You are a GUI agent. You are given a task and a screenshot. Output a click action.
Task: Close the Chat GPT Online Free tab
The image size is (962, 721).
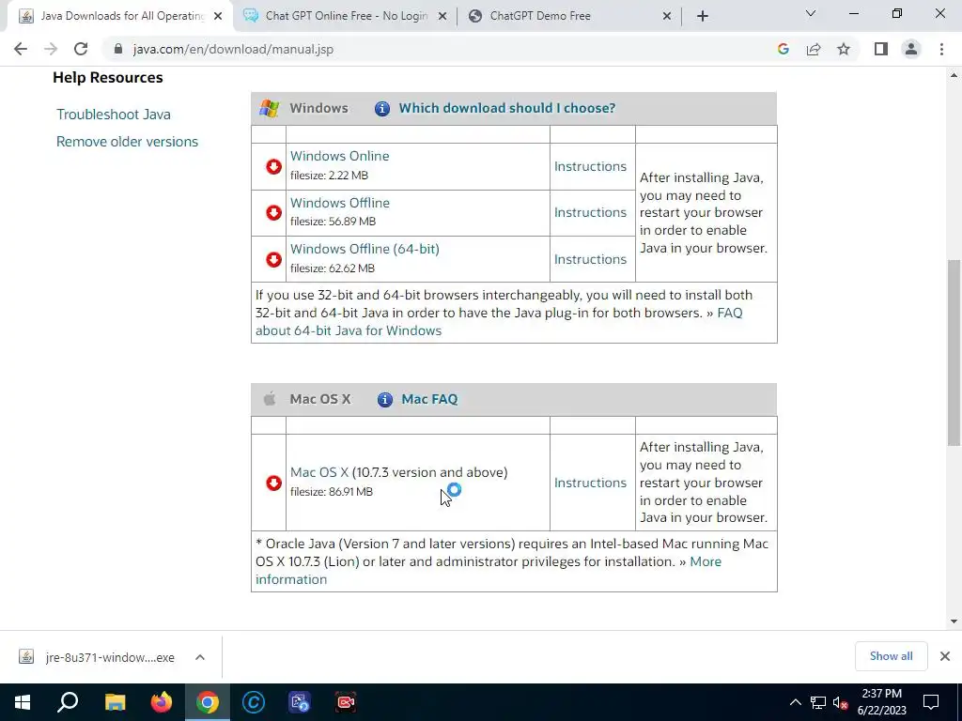pyautogui.click(x=442, y=17)
